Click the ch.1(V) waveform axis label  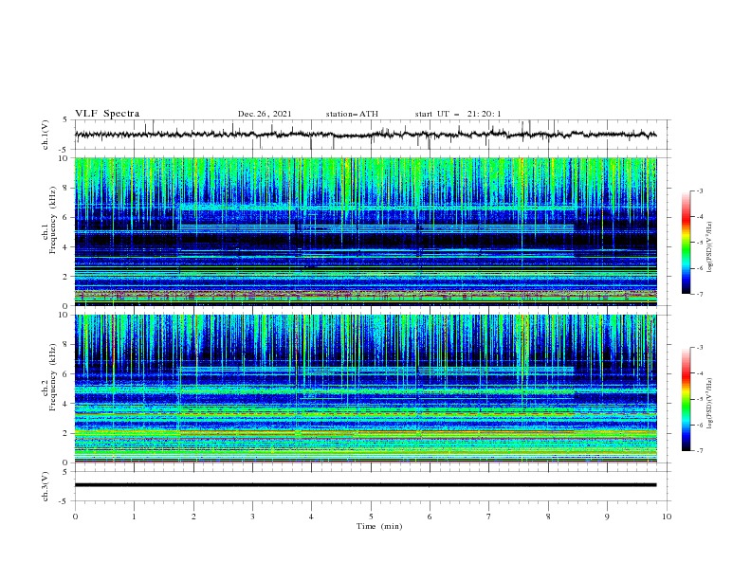[x=46, y=135]
